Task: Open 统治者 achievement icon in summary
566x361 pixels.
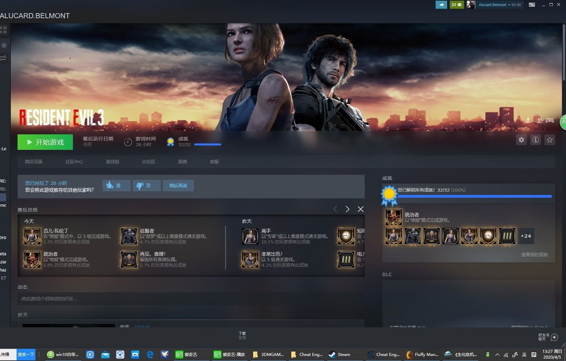Action: pos(32,260)
